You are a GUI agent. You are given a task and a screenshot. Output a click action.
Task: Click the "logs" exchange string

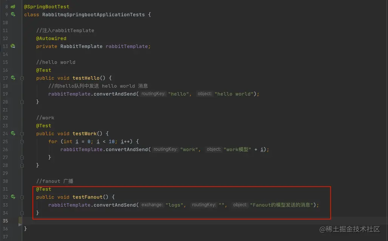click(x=174, y=205)
